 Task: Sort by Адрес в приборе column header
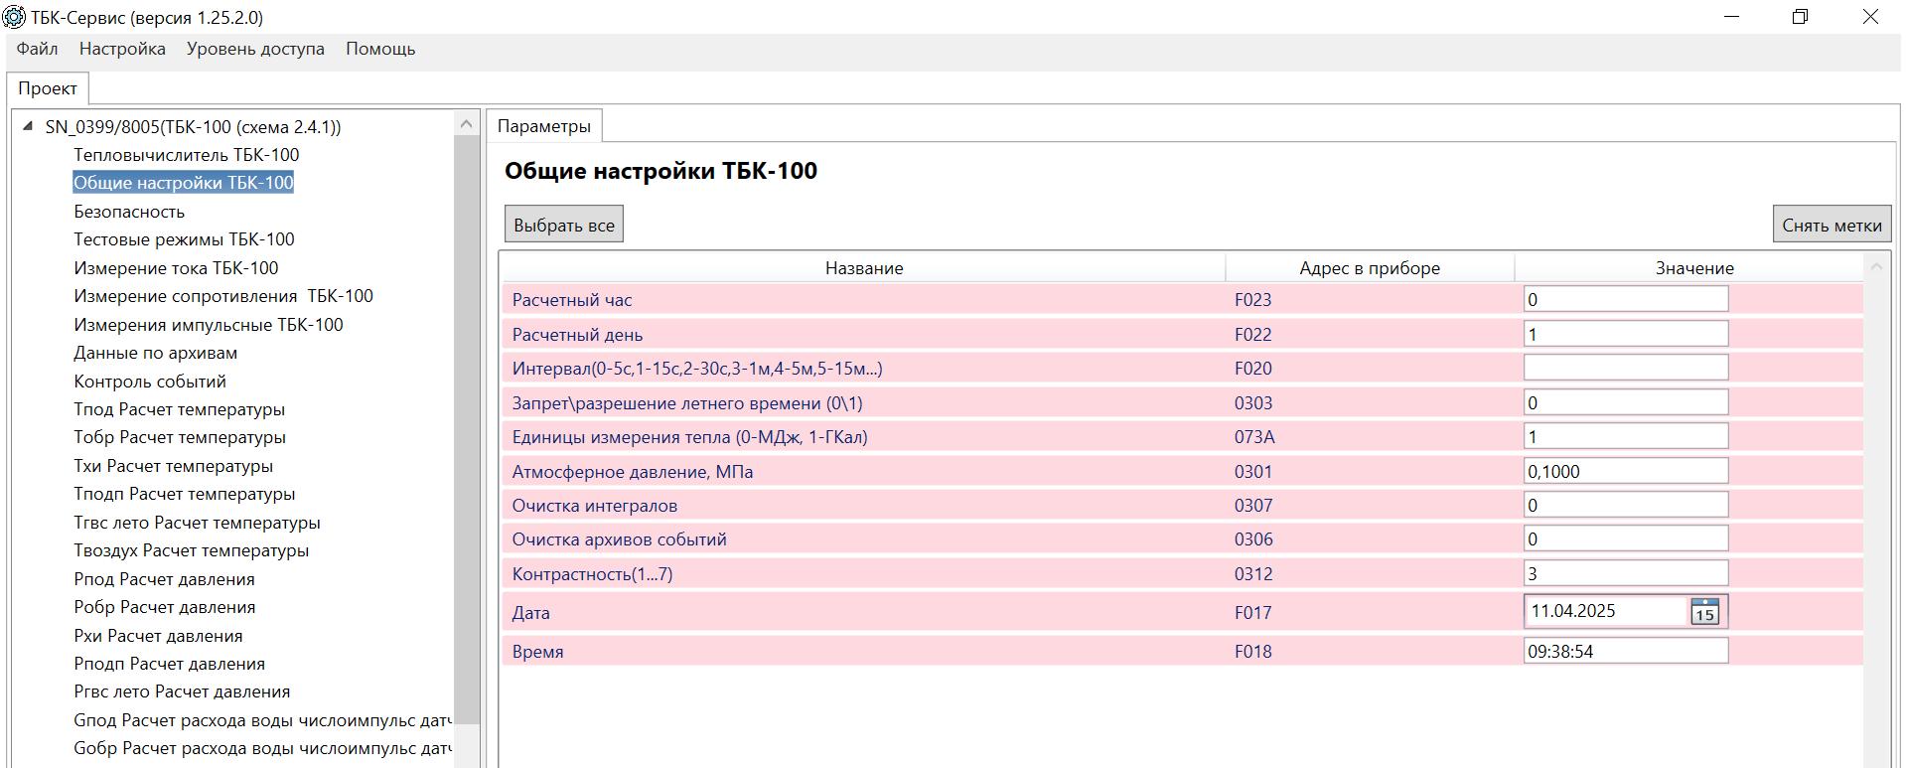[1370, 268]
